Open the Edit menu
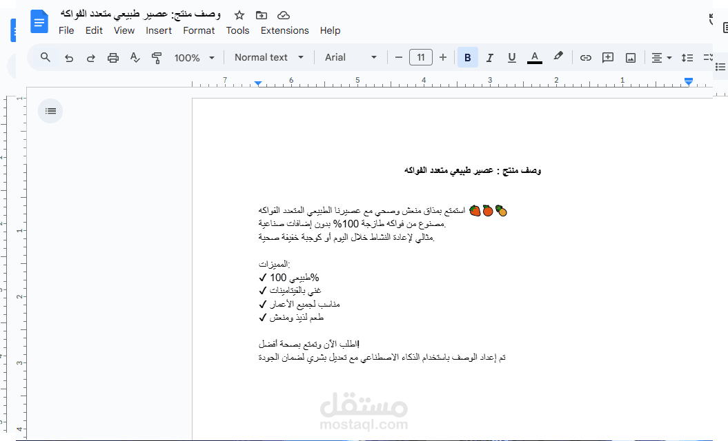This screenshot has width=728, height=441. point(94,30)
